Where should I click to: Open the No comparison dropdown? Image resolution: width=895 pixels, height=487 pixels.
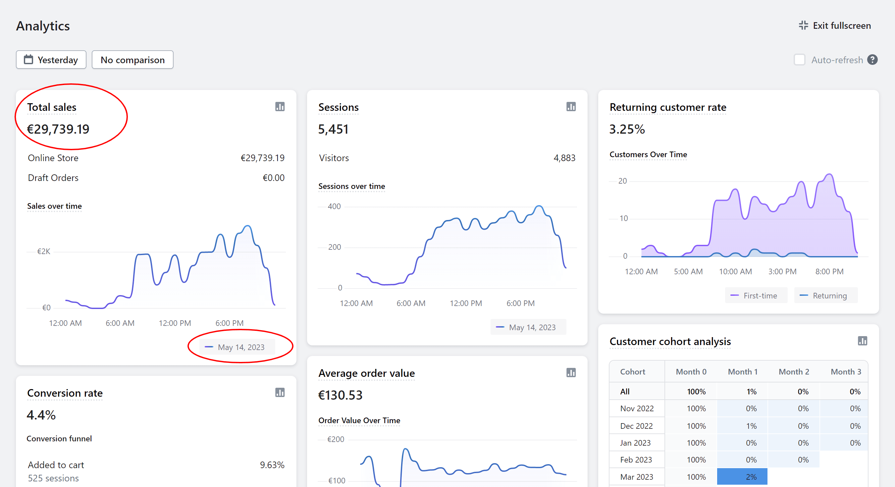tap(132, 60)
